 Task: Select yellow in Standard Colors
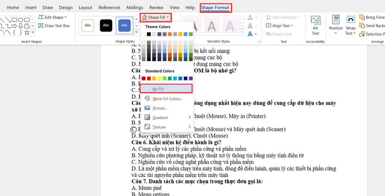click(159, 78)
